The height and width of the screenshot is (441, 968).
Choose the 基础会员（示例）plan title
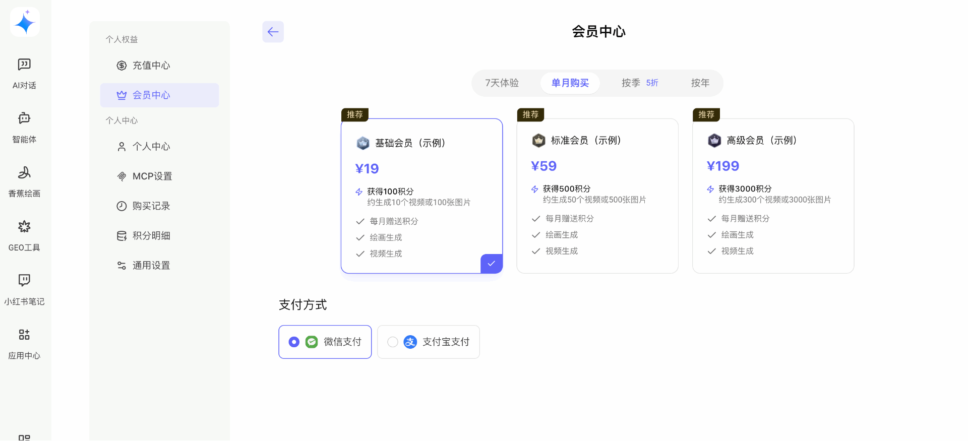point(412,143)
